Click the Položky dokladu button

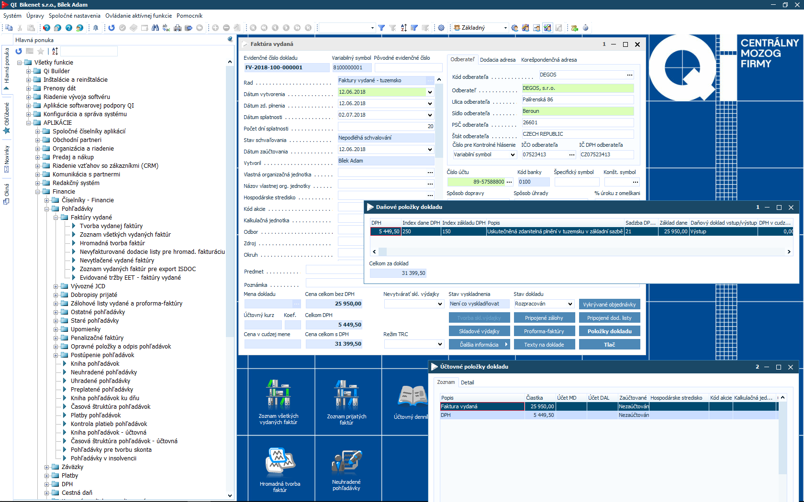pyautogui.click(x=609, y=331)
